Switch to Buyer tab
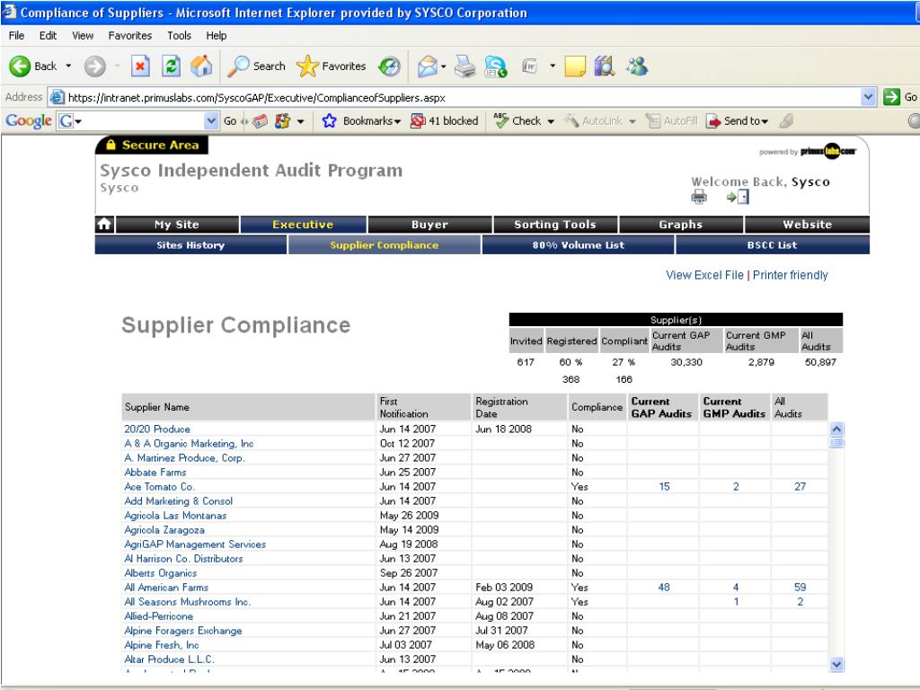The image size is (920, 690). pyautogui.click(x=429, y=224)
